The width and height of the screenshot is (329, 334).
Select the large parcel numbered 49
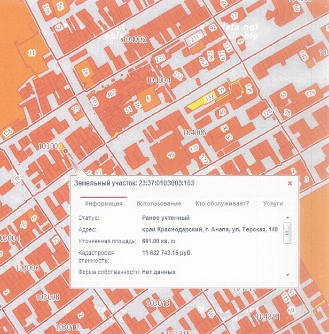pyautogui.click(x=171, y=155)
